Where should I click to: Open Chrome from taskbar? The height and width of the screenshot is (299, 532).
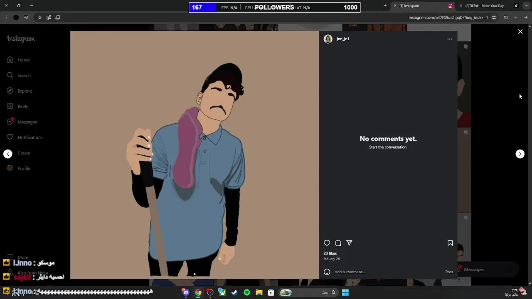(198, 293)
